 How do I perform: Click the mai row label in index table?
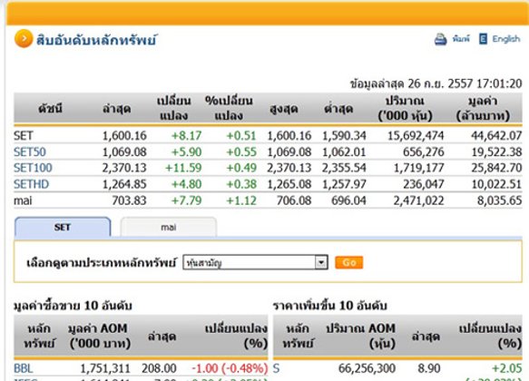(23, 200)
